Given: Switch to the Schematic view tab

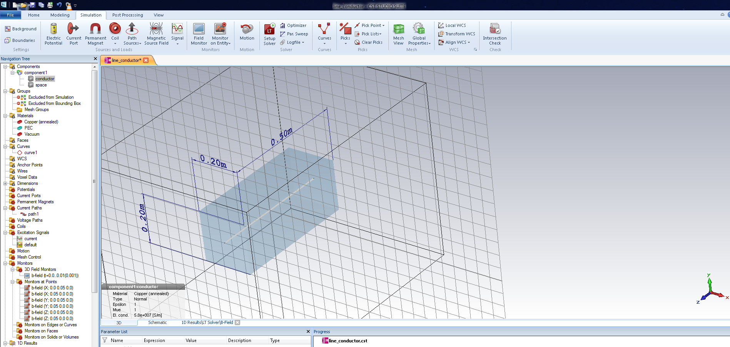Looking at the screenshot, I should click(x=158, y=322).
